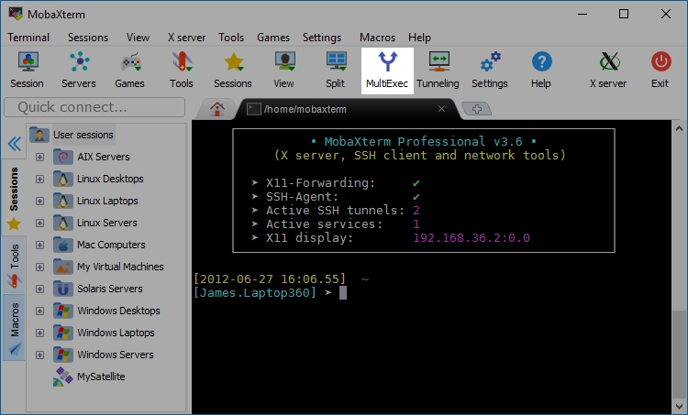Click the [James.Laptop360] prompt text
Viewport: 688px width, 415px height.
coord(255,293)
